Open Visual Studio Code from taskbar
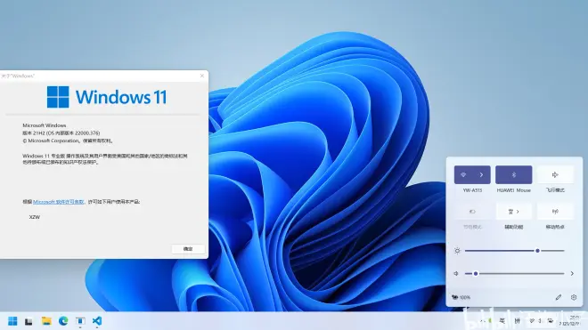588x330 pixels. 97,321
